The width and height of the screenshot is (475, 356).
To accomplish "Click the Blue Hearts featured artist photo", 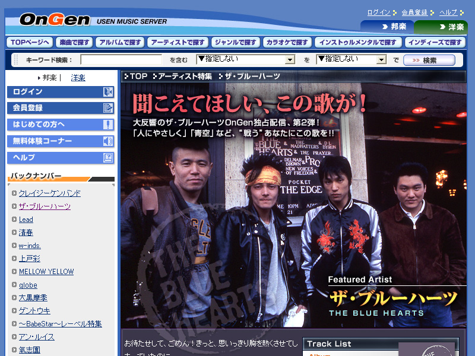I will [293, 205].
